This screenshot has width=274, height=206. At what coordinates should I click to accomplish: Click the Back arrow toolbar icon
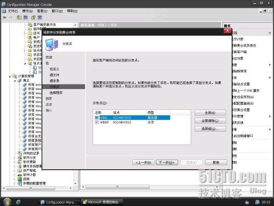click(x=4, y=18)
